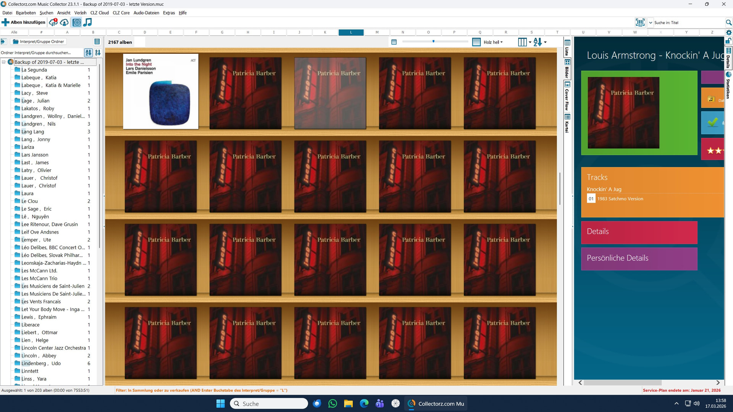Screen dimensions: 733x412
Task: Click the thumbnail size slider
Action: click(x=433, y=41)
